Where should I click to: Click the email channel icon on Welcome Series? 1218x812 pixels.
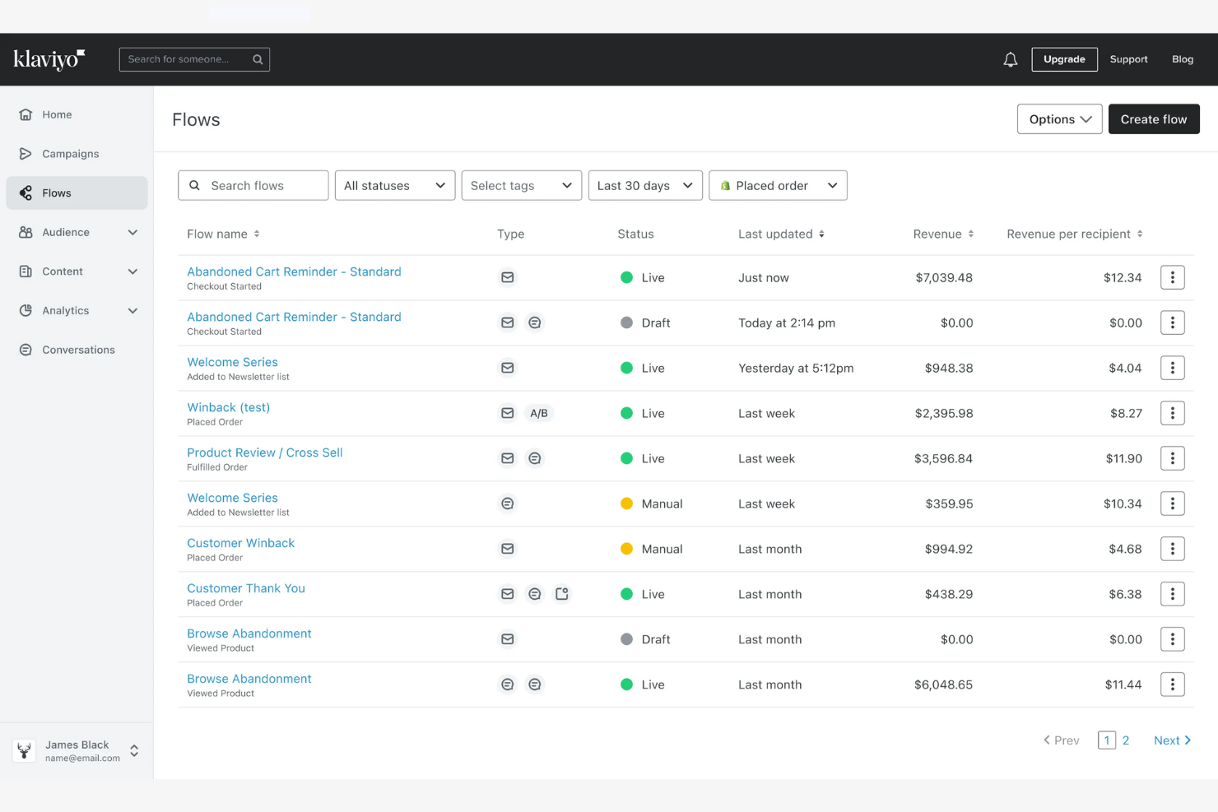click(x=508, y=368)
